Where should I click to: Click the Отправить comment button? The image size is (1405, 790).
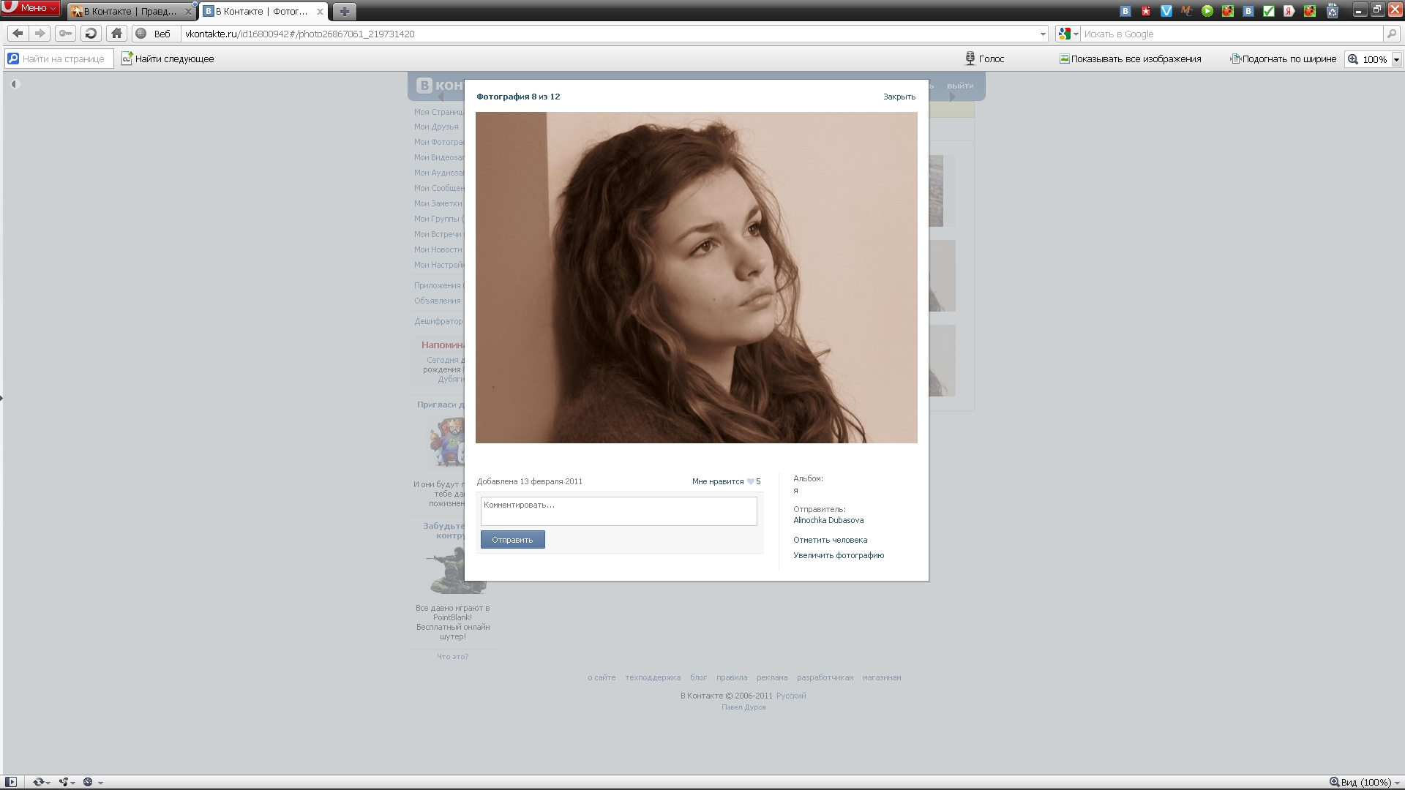[512, 540]
